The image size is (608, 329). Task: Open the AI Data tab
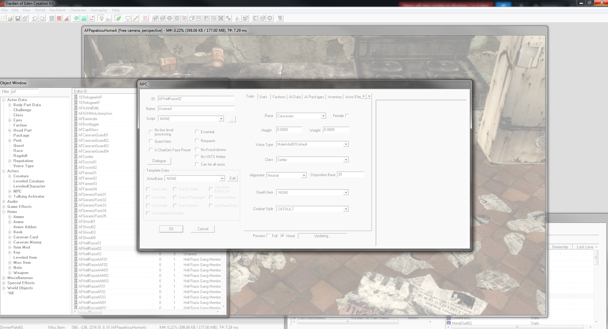click(x=295, y=97)
